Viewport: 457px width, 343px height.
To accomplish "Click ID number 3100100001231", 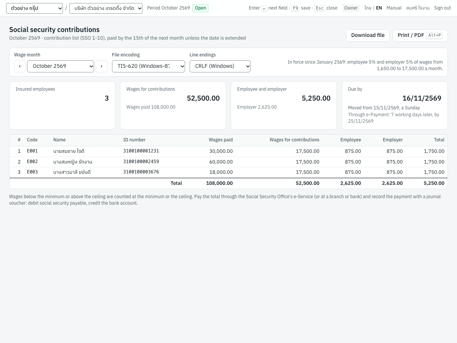I will tap(141, 151).
